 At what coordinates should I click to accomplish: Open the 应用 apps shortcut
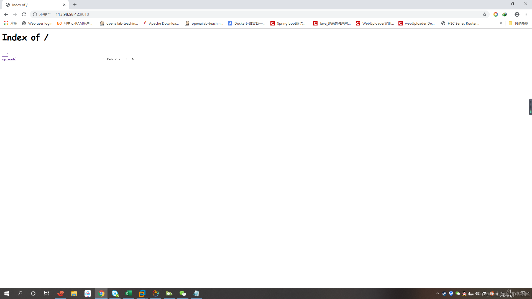[x=11, y=23]
